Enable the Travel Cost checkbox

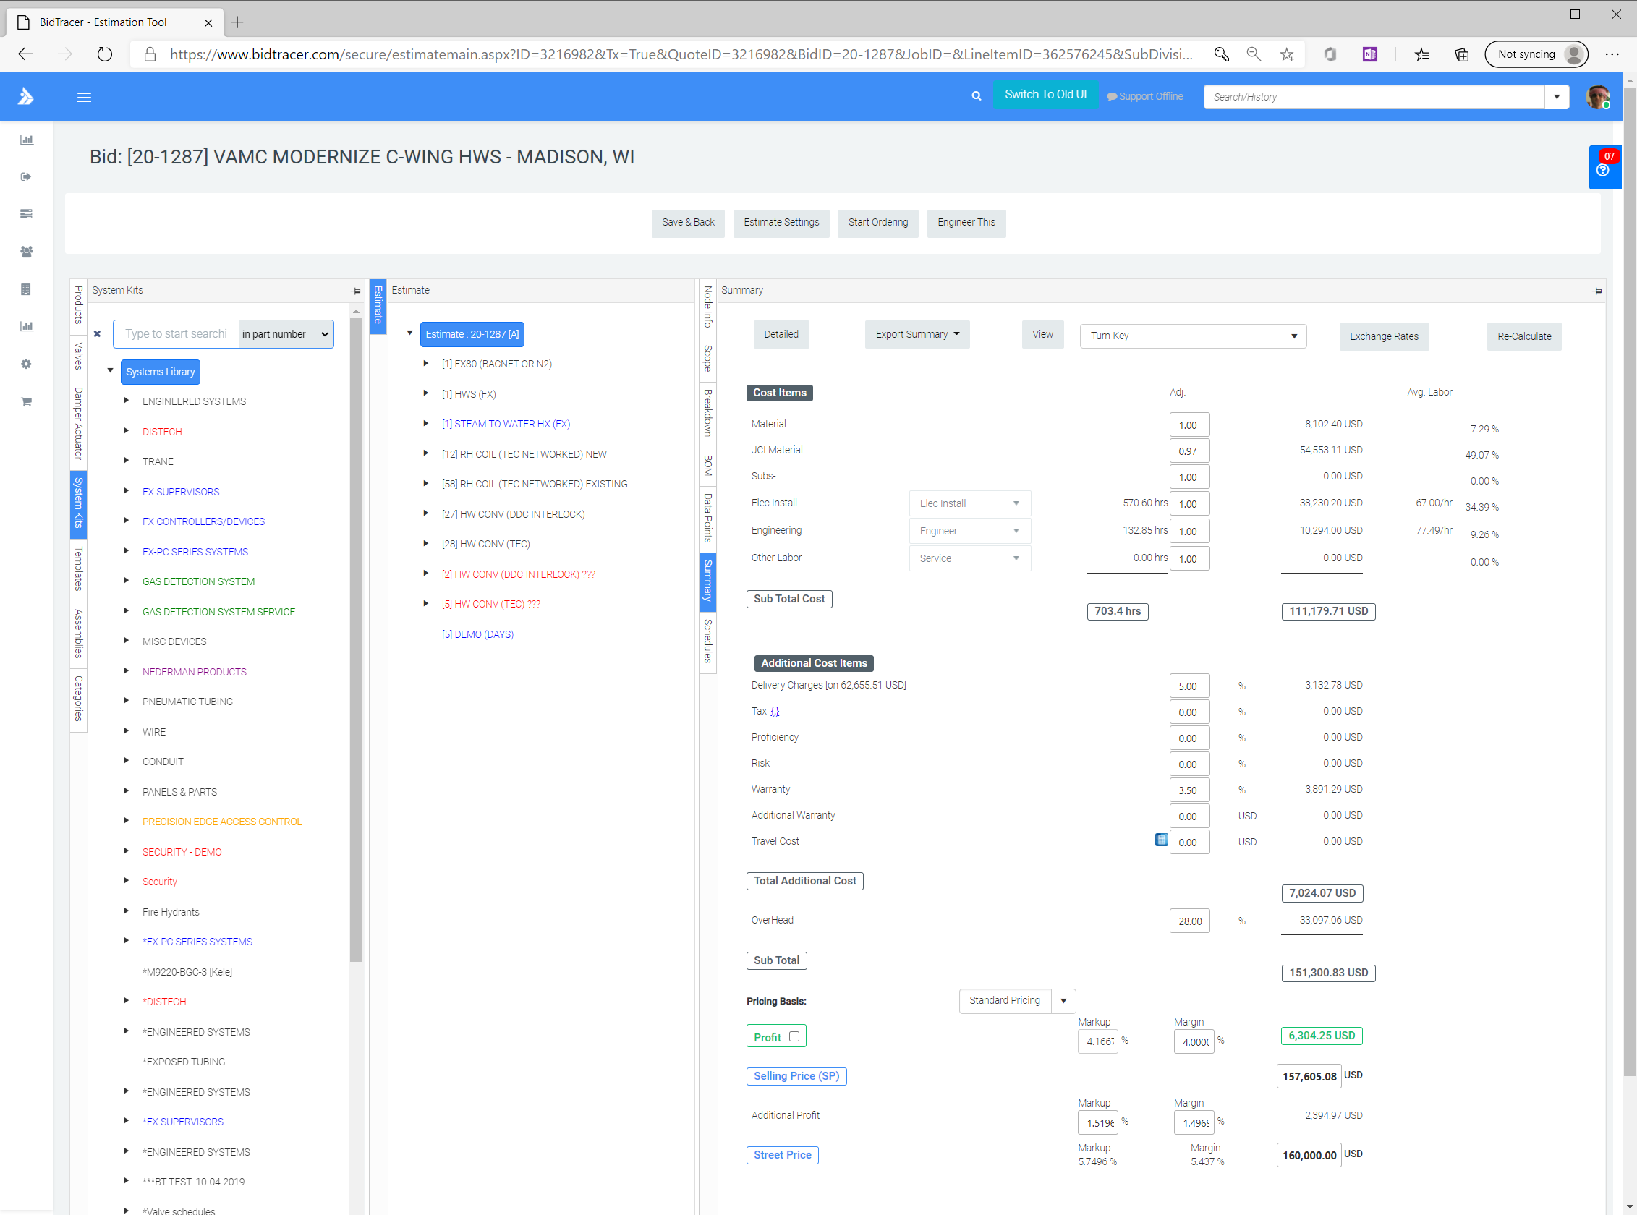tap(1159, 841)
